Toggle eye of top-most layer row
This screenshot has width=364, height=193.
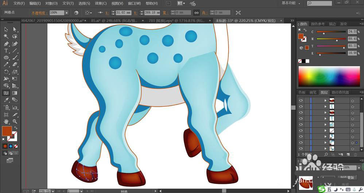[x=301, y=101]
